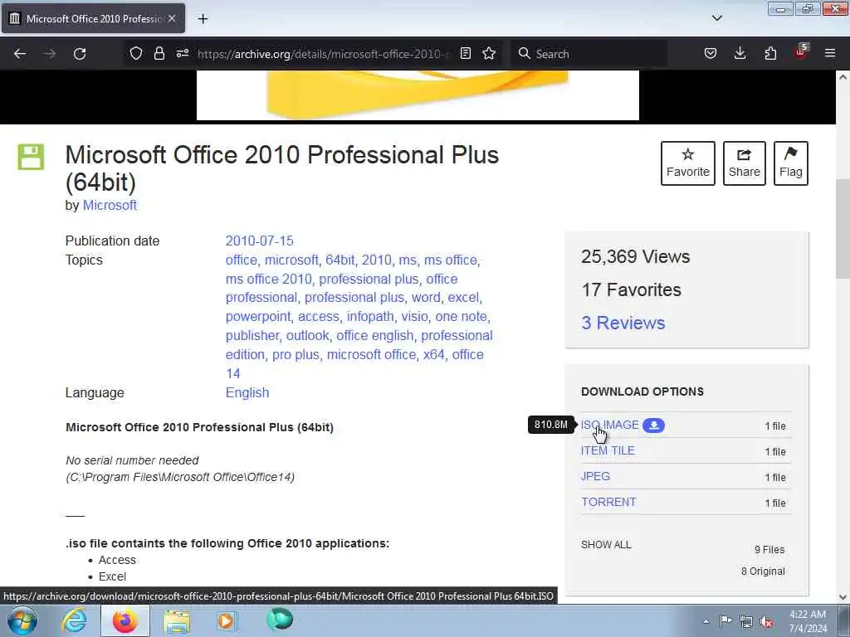
Task: View site security via the padlock icon
Action: 159,53
